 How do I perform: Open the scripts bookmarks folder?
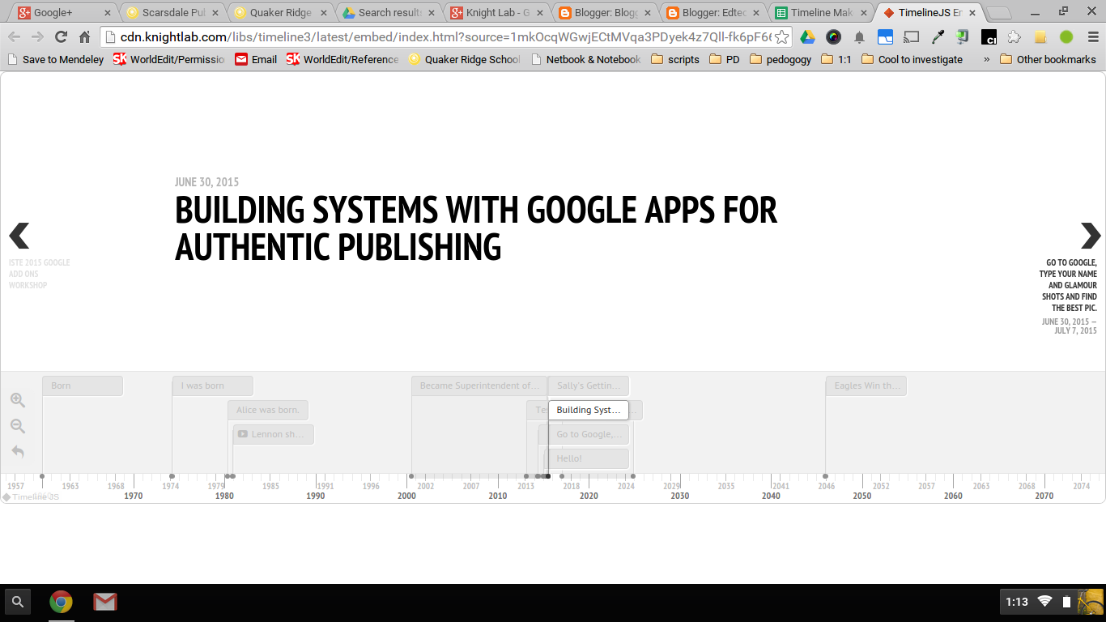click(675, 59)
